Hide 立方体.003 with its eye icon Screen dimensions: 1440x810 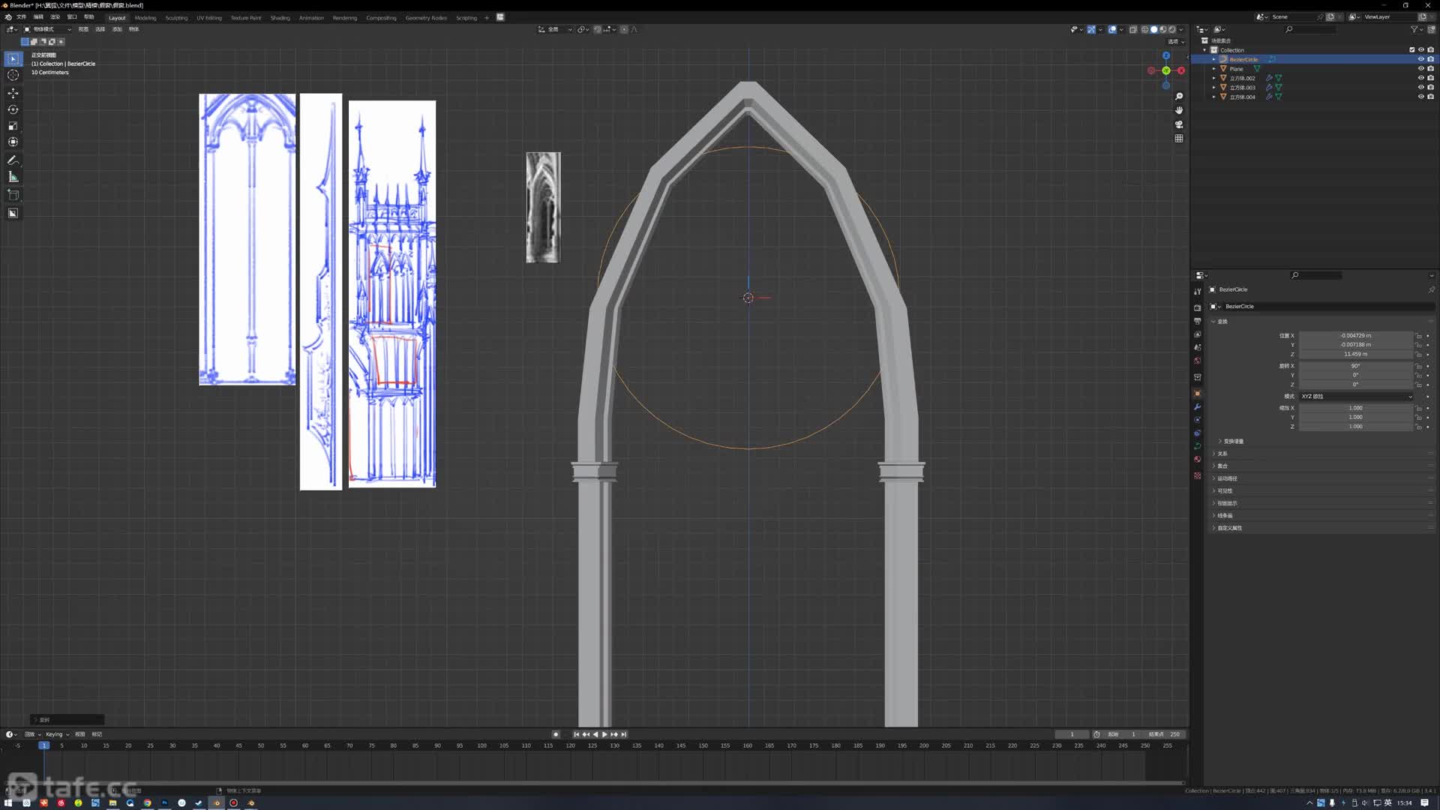(1420, 87)
